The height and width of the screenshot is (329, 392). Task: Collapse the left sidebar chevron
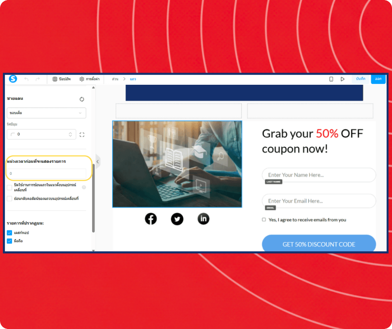coord(98,162)
